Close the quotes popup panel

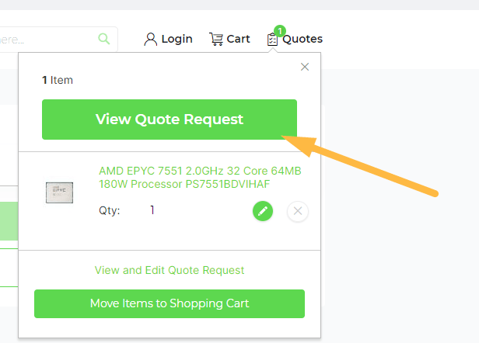pyautogui.click(x=305, y=67)
